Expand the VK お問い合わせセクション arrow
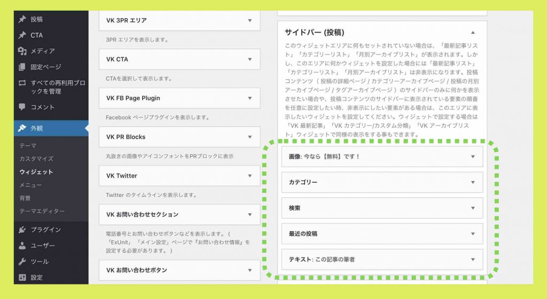Image resolution: width=547 pixels, height=299 pixels. (250, 214)
